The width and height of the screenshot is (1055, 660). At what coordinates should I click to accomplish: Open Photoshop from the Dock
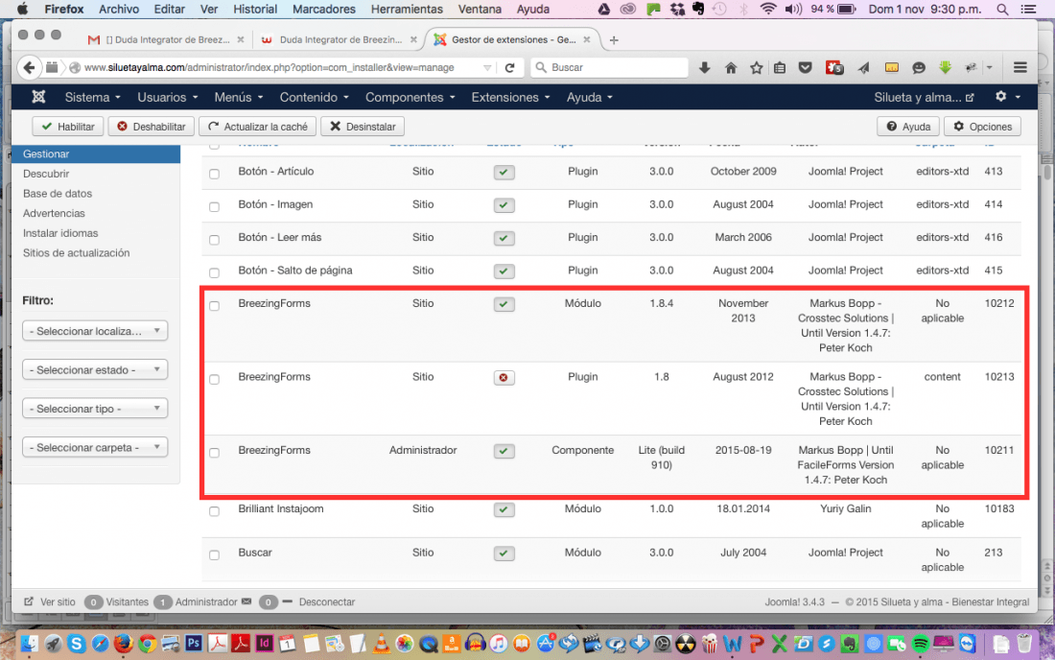pos(193,643)
